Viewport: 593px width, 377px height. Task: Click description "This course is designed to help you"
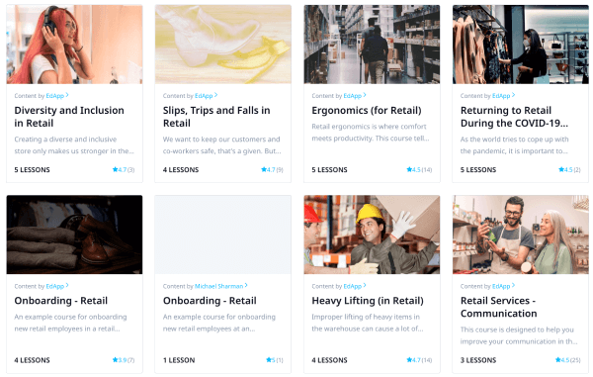(x=519, y=335)
